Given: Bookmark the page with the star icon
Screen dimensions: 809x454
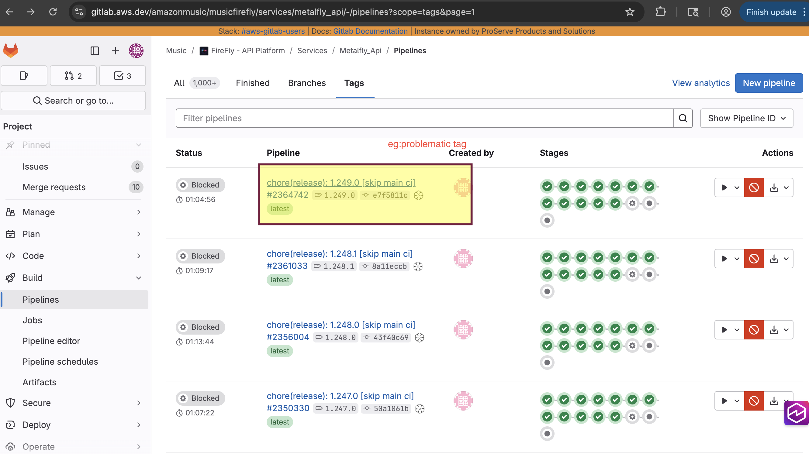Looking at the screenshot, I should [630, 12].
